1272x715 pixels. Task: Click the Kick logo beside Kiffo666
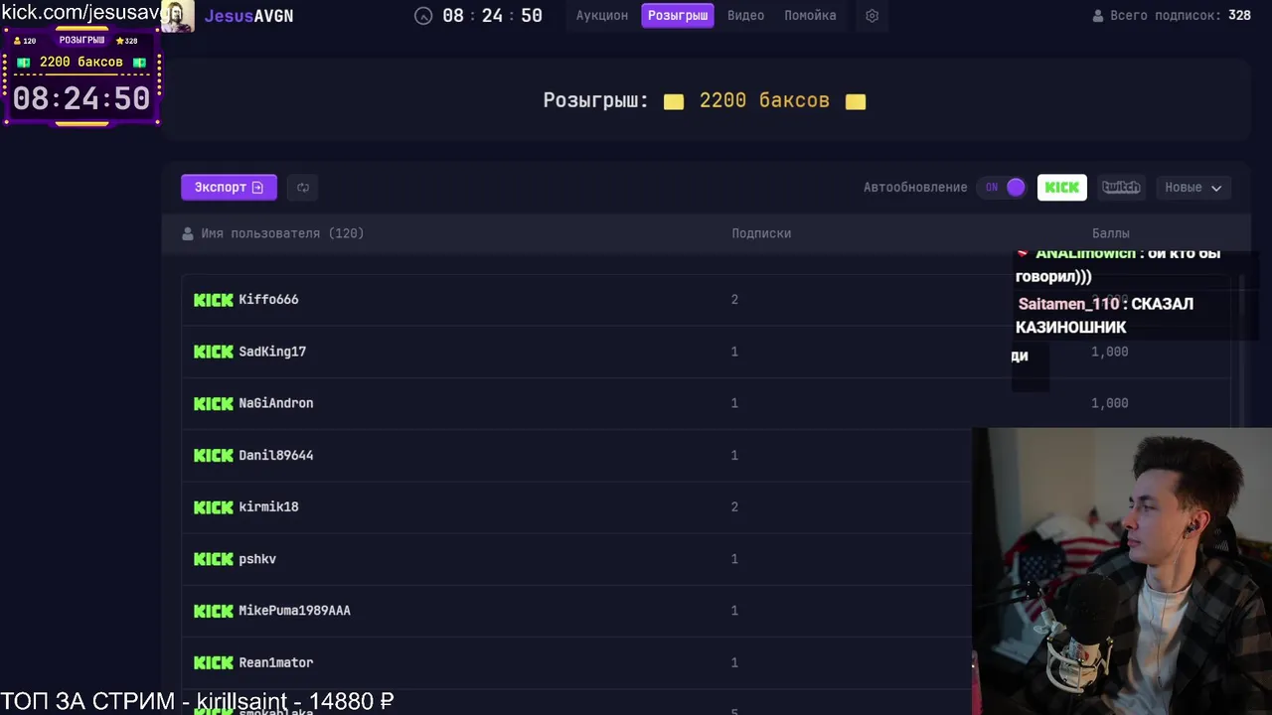214,299
